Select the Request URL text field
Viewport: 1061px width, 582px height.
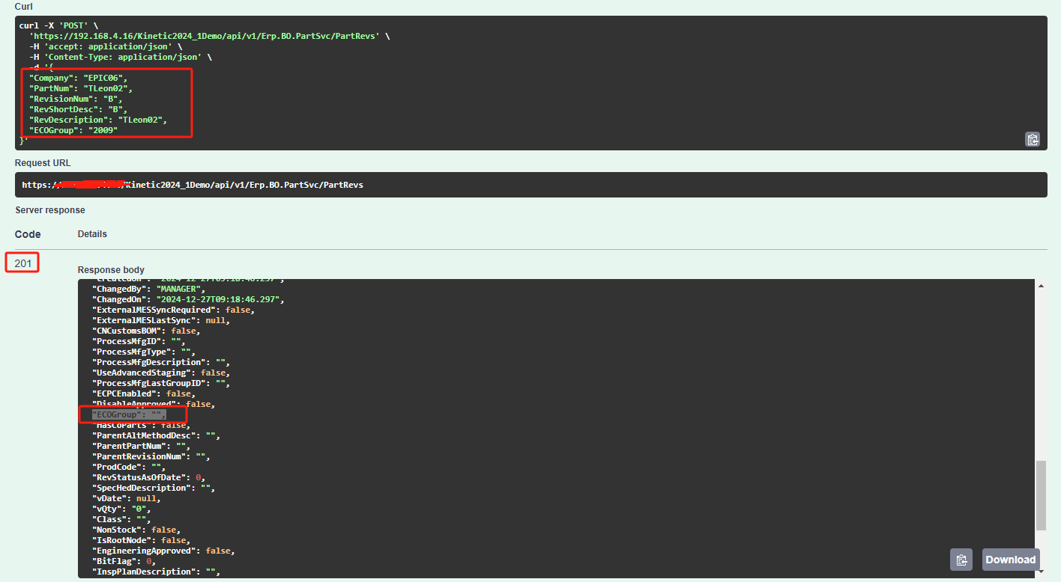click(x=530, y=185)
